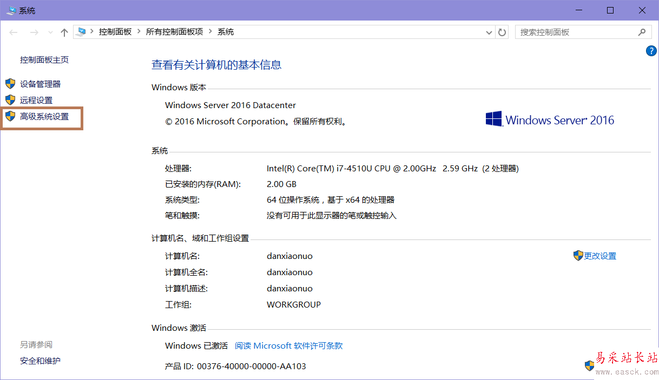This screenshot has height=380, width=659.
Task: Go back with the back arrow
Action: click(x=14, y=32)
